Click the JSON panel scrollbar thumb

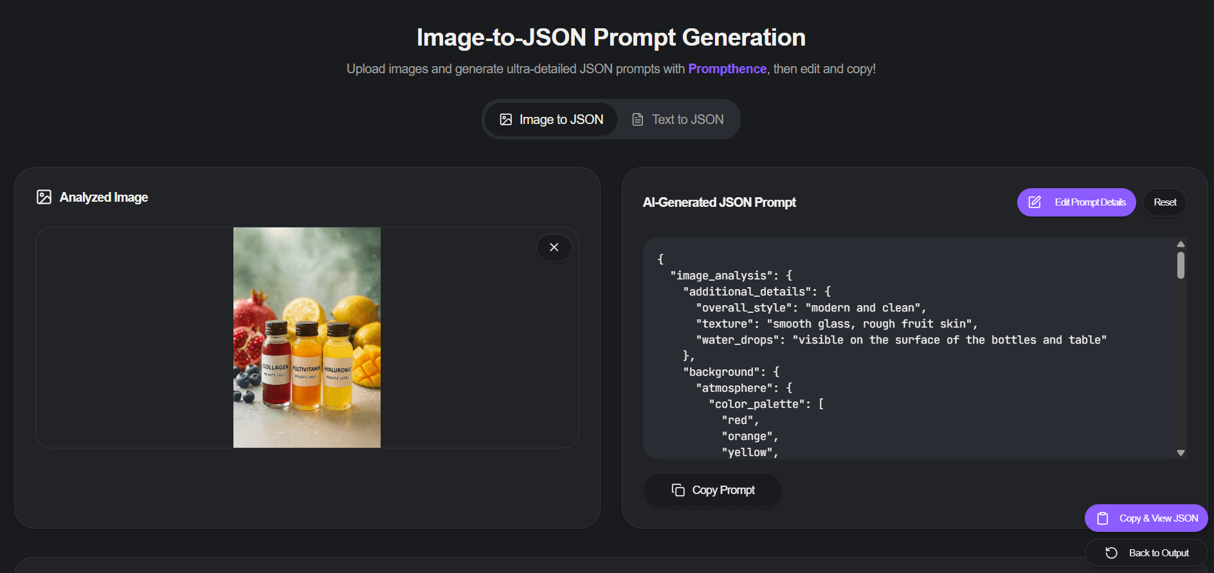coord(1181,265)
